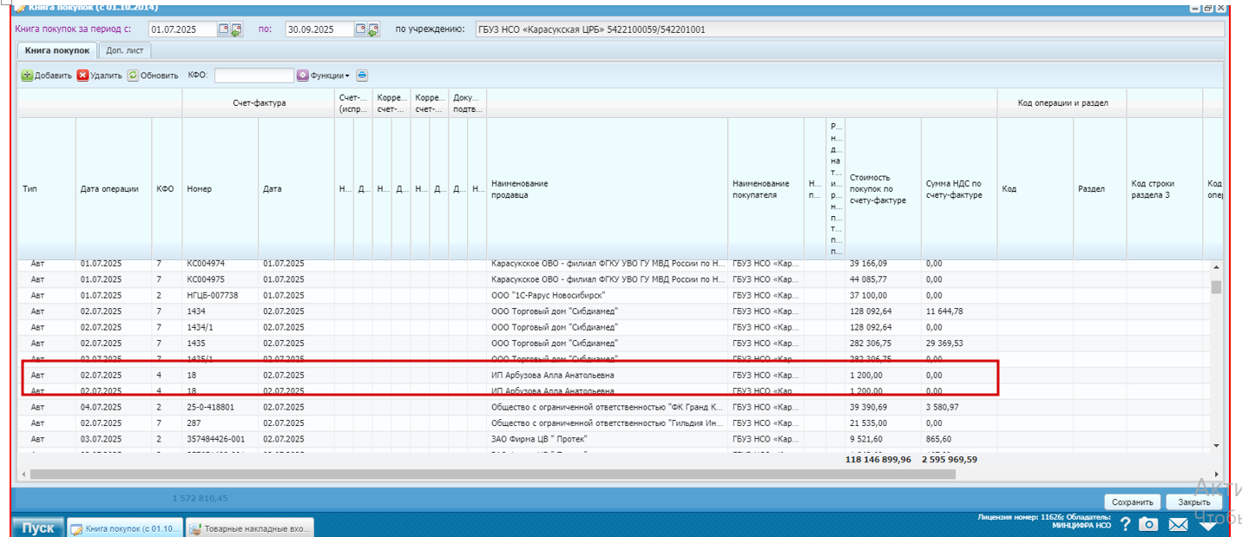Focus the period start date field

[x=182, y=29]
